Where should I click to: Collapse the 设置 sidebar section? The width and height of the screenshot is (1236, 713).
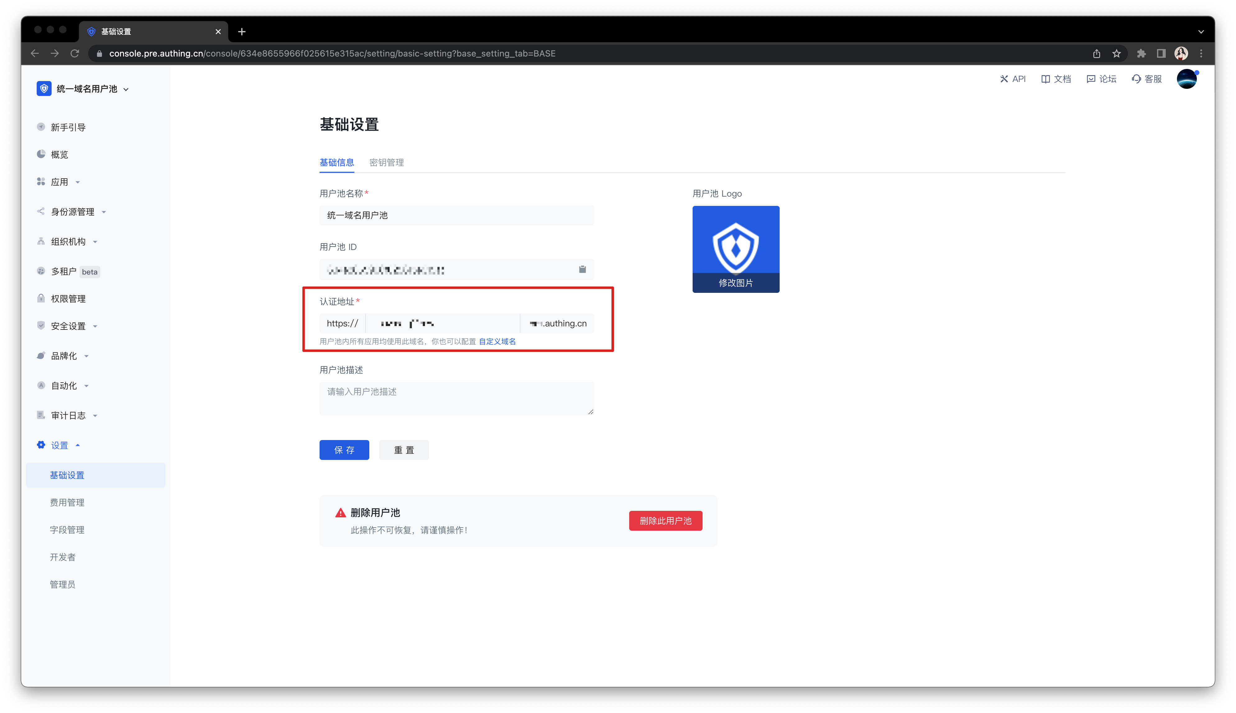[x=60, y=445]
